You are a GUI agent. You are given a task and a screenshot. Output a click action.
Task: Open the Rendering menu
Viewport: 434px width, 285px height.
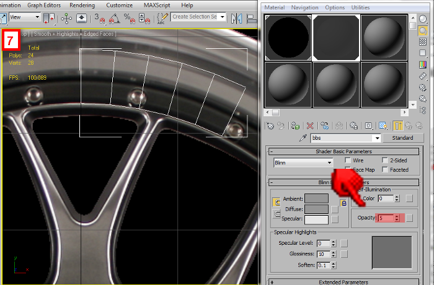tap(82, 5)
